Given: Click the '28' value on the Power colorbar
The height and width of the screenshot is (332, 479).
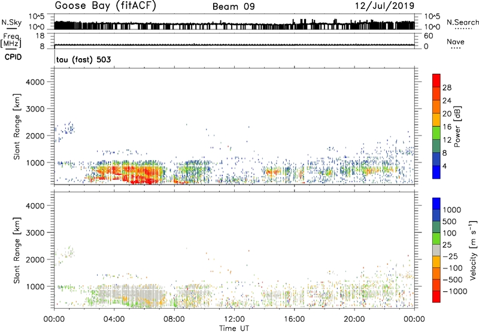Looking at the screenshot, I should pos(447,87).
